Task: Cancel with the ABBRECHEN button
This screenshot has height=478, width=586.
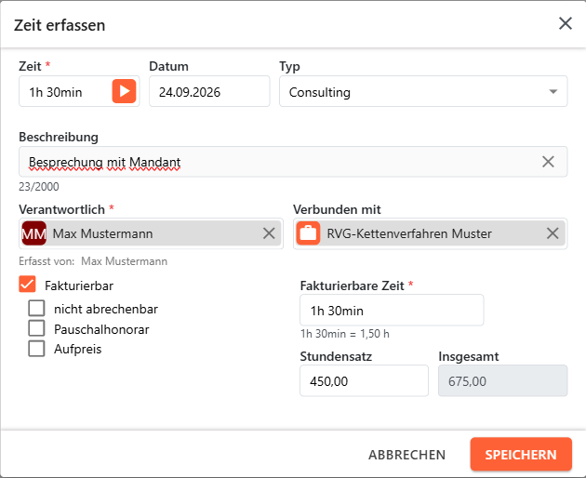Action: point(406,455)
